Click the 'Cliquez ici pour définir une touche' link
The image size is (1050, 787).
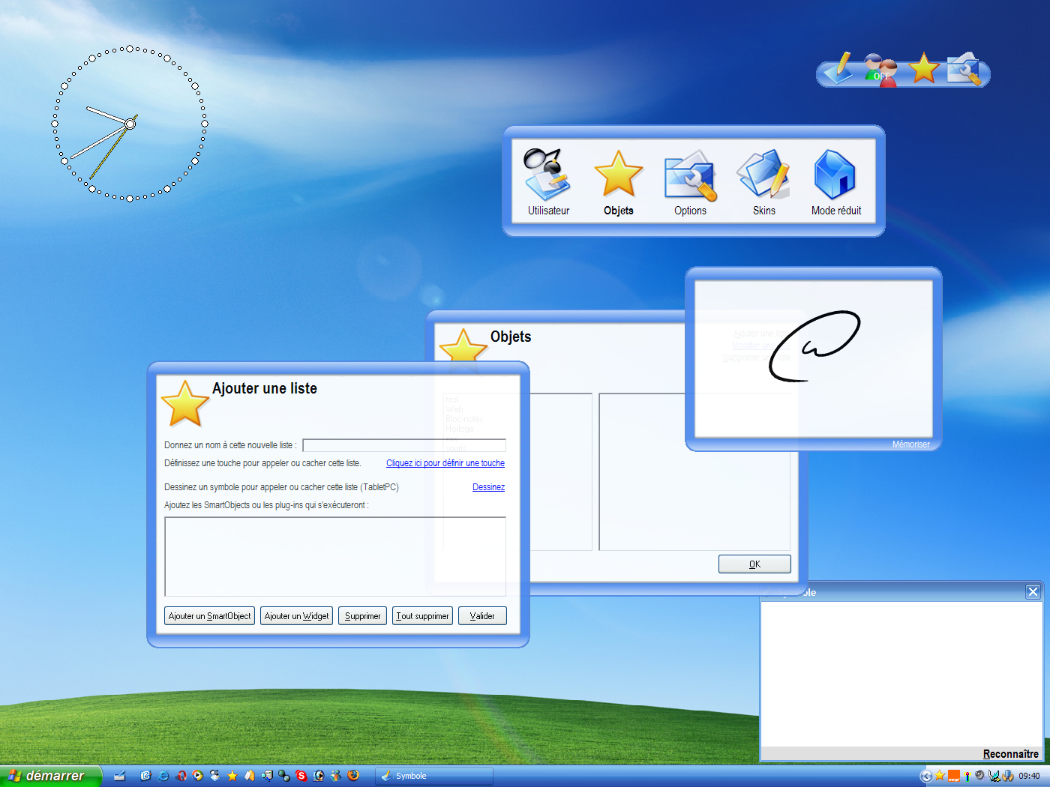pos(445,463)
